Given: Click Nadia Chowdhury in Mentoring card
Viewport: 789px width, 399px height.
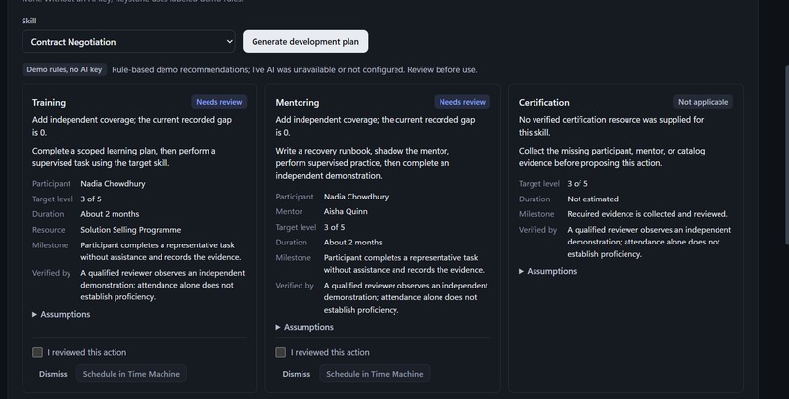Looking at the screenshot, I should point(356,197).
